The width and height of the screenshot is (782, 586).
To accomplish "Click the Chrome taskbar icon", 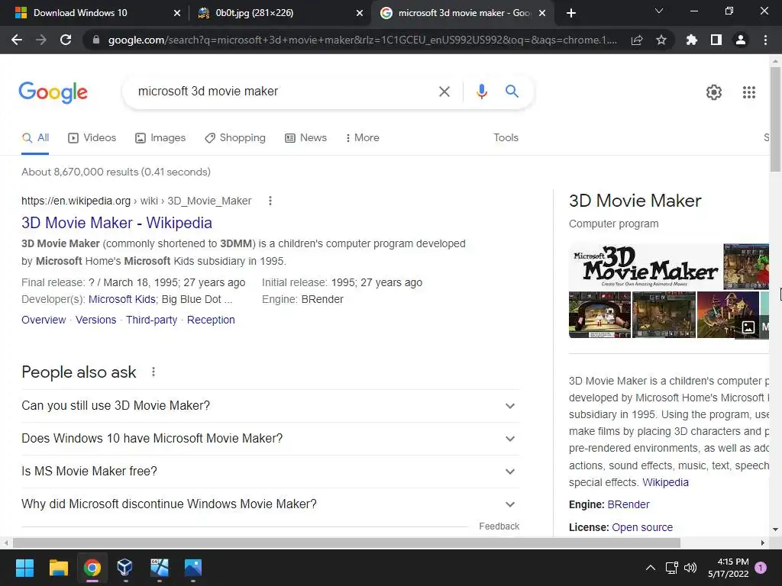I will [x=92, y=568].
